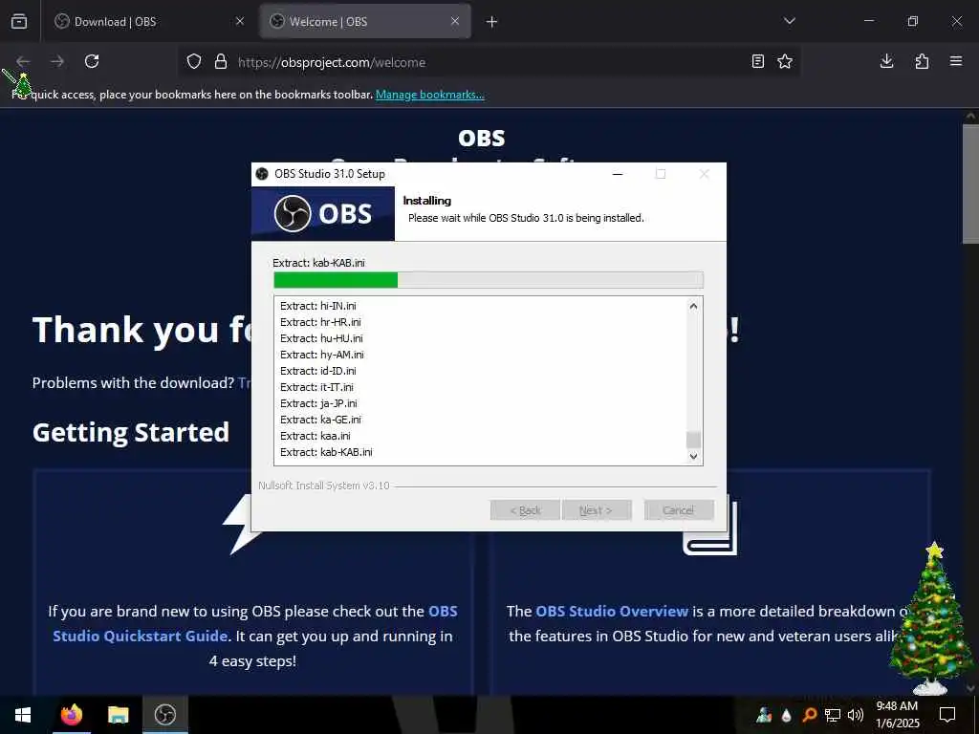Viewport: 979px width, 734px height.
Task: Click the scroll up arrow of the extract log
Action: (693, 306)
